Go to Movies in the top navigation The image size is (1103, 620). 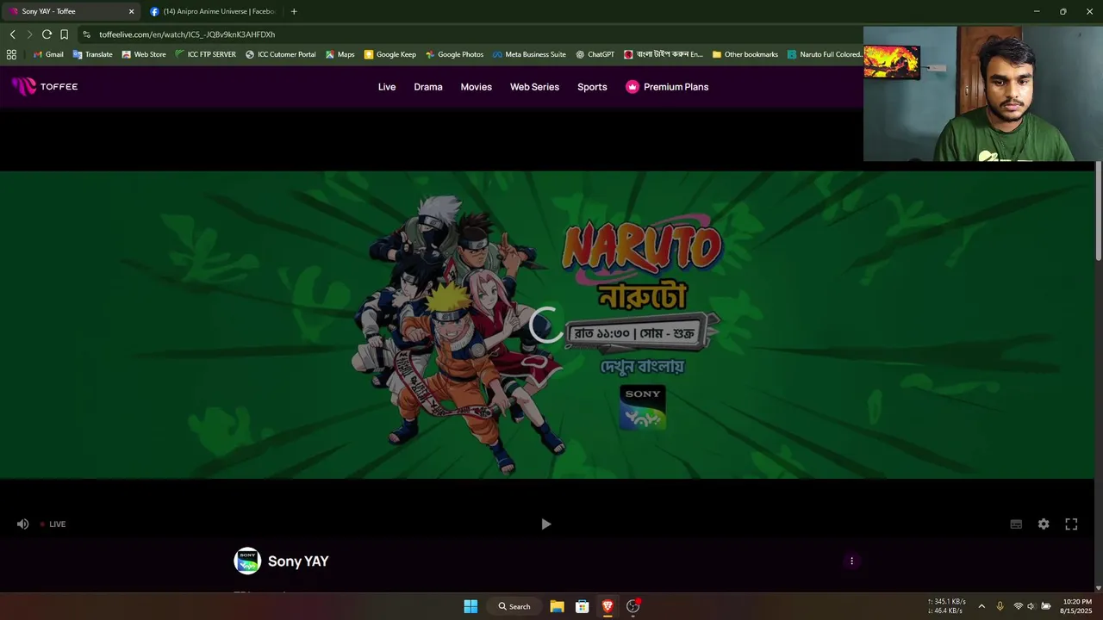click(x=476, y=87)
